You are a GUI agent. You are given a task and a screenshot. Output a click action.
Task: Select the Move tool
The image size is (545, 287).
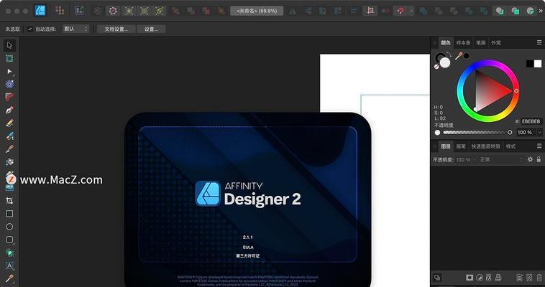9,45
